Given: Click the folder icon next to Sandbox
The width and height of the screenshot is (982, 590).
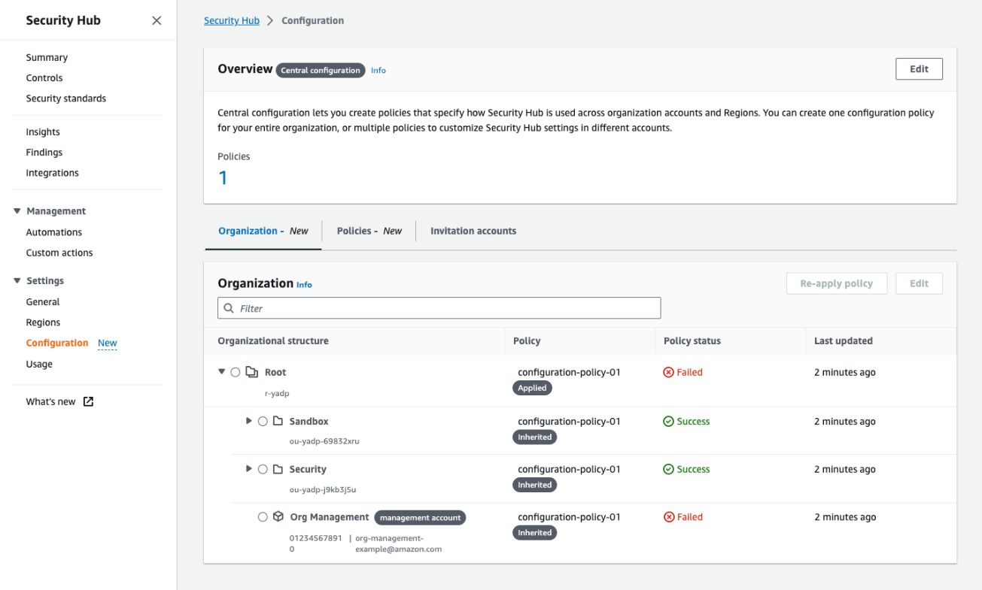Looking at the screenshot, I should coord(277,421).
